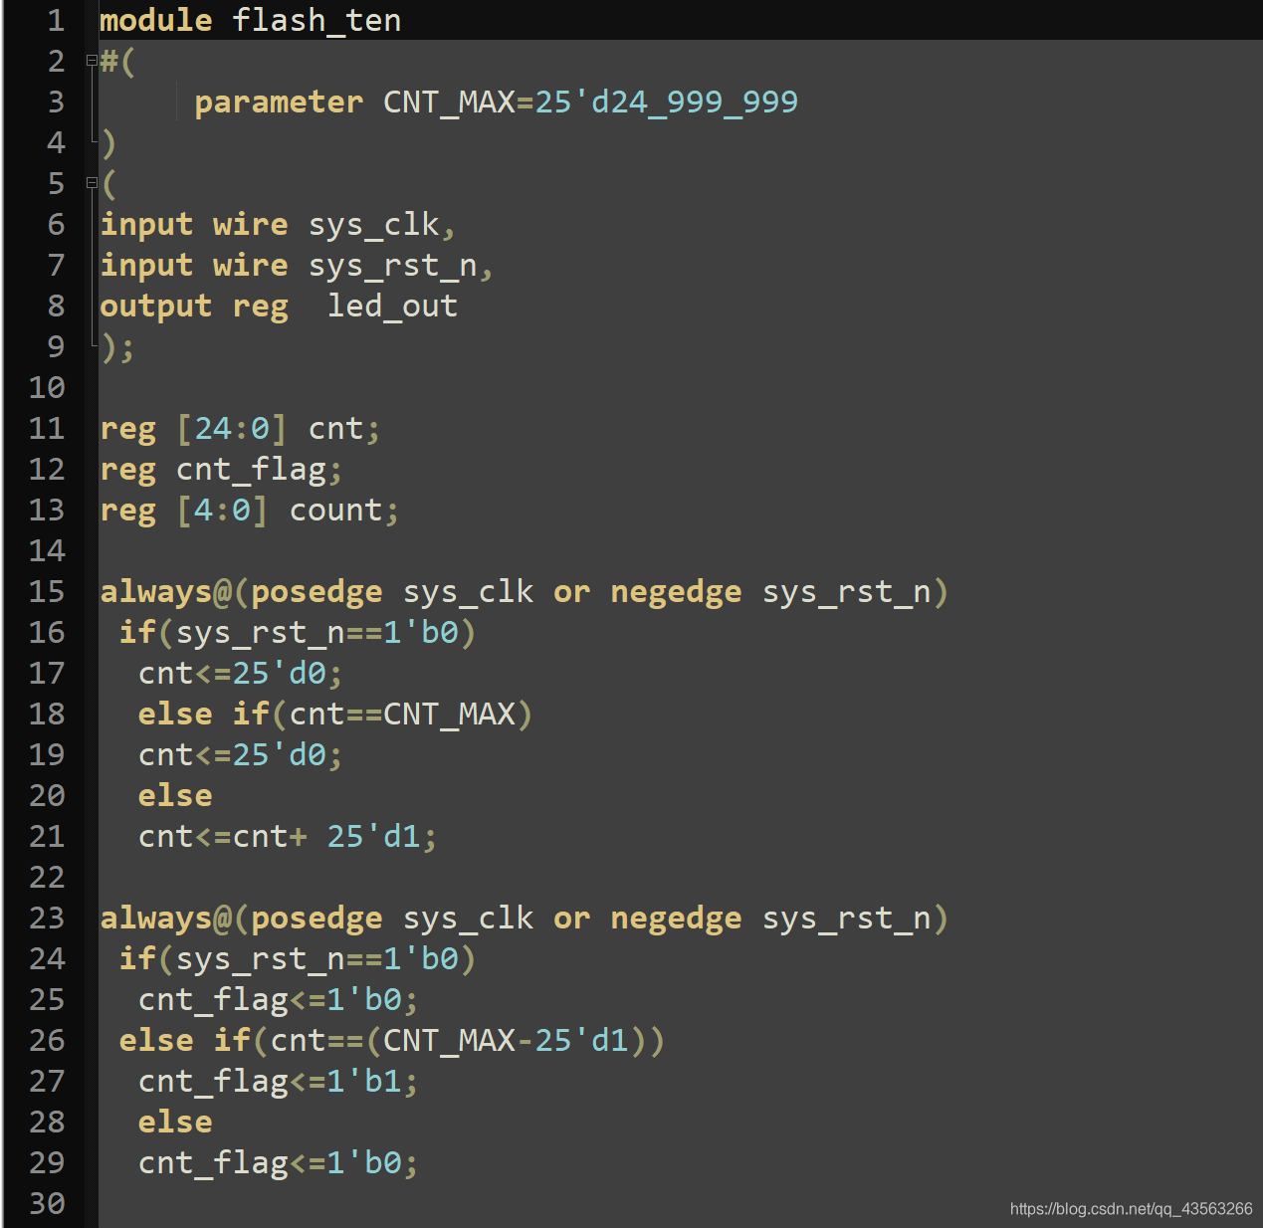Click line number 30 in the gutter
1263x1228 pixels.
click(x=47, y=1203)
